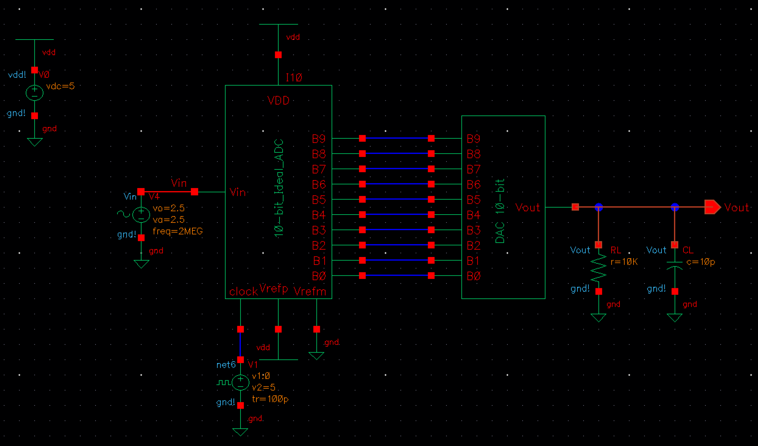Click the junction dot on the Vout wire
The width and height of the screenshot is (758, 446).
pos(599,208)
